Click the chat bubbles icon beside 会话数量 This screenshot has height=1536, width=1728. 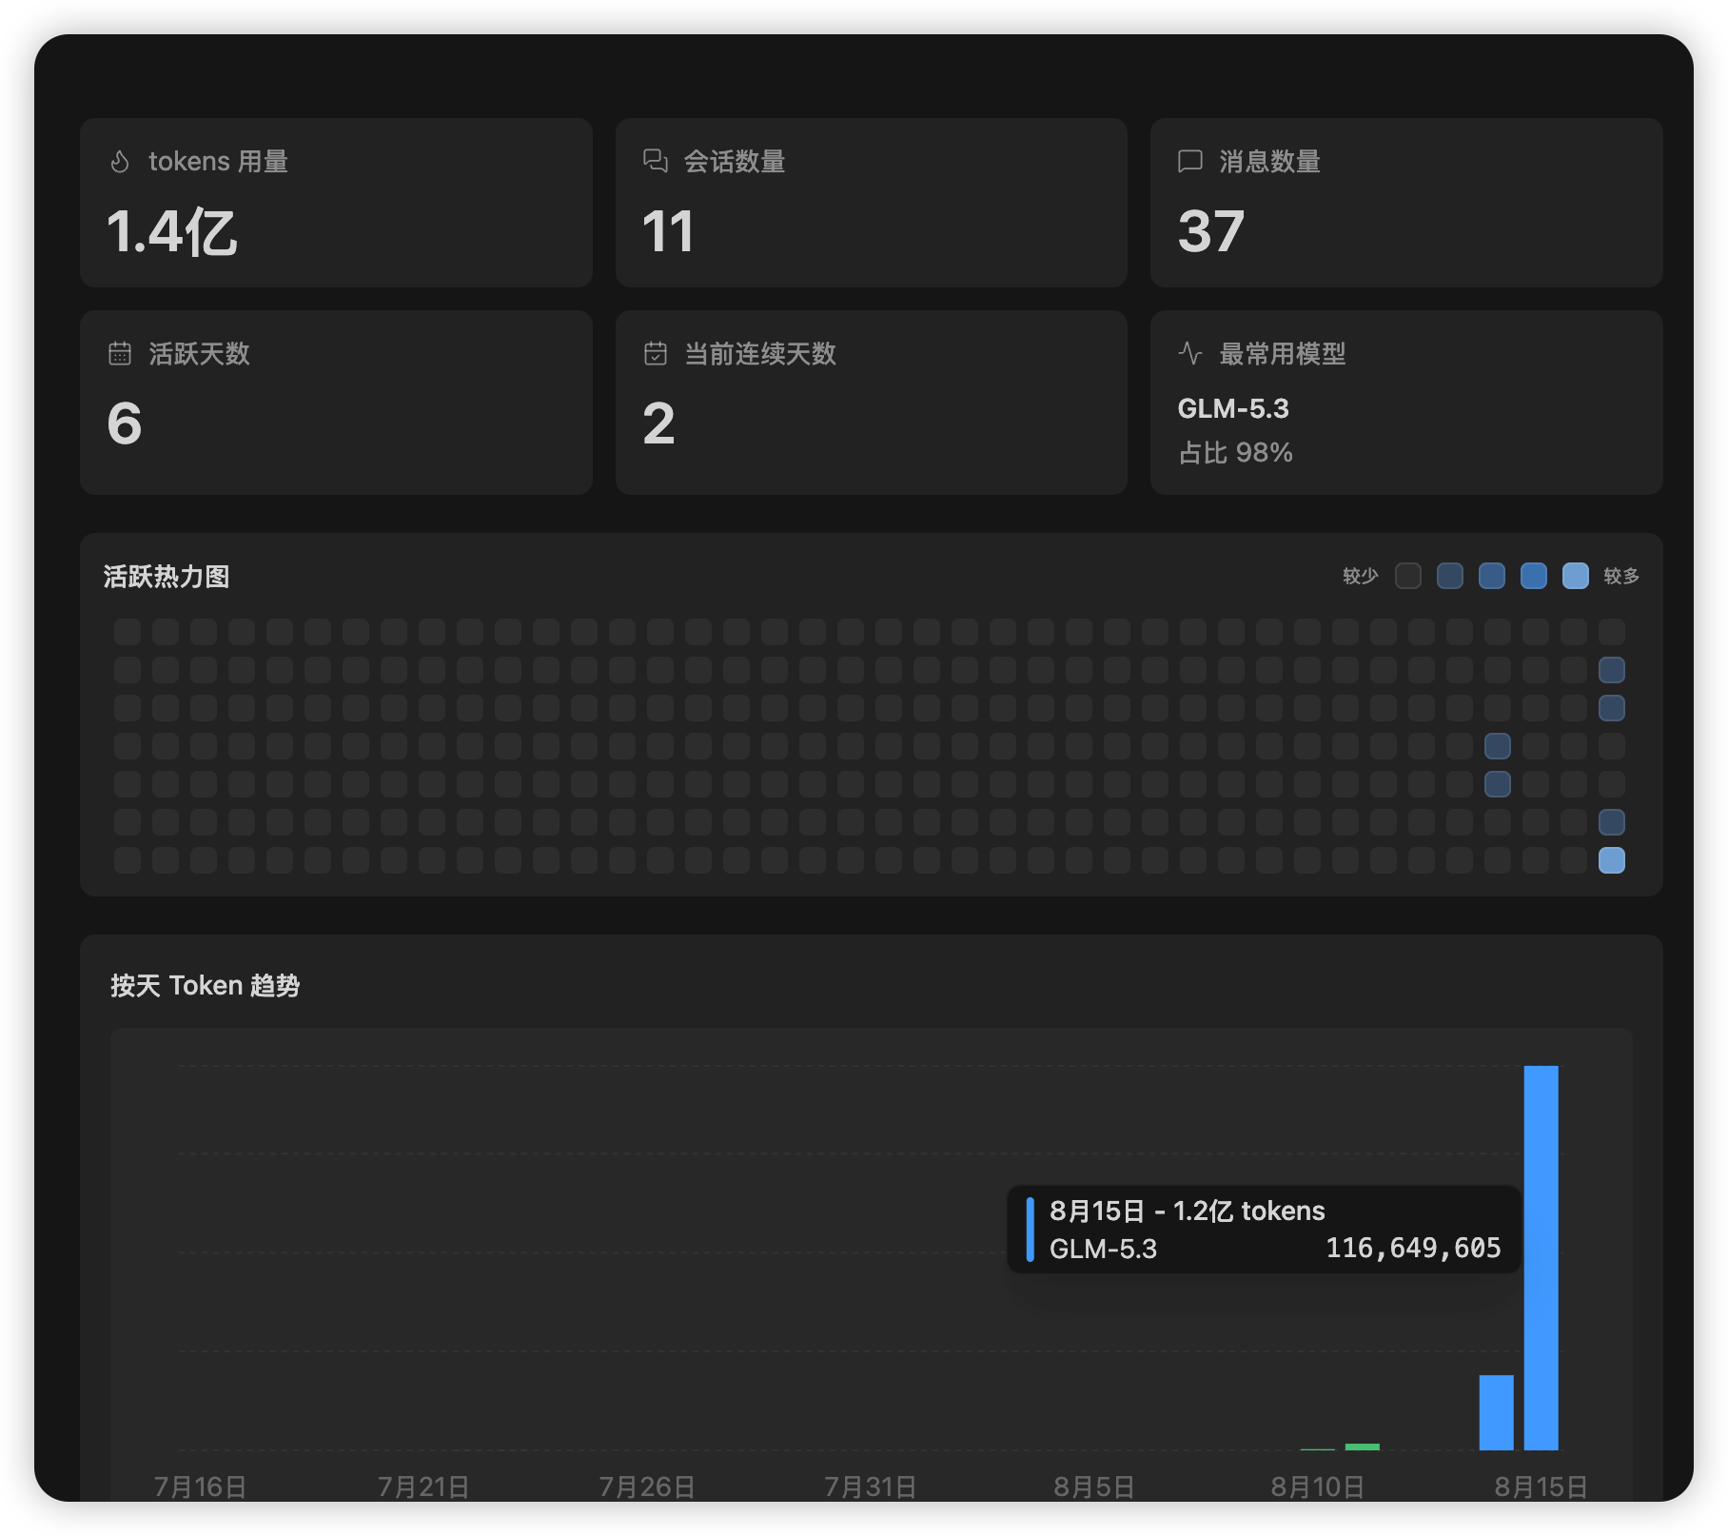[x=656, y=162]
